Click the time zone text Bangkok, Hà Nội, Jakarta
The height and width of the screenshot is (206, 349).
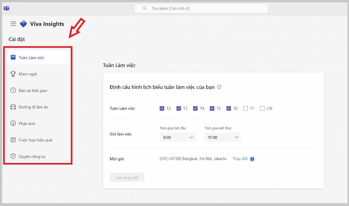click(193, 159)
